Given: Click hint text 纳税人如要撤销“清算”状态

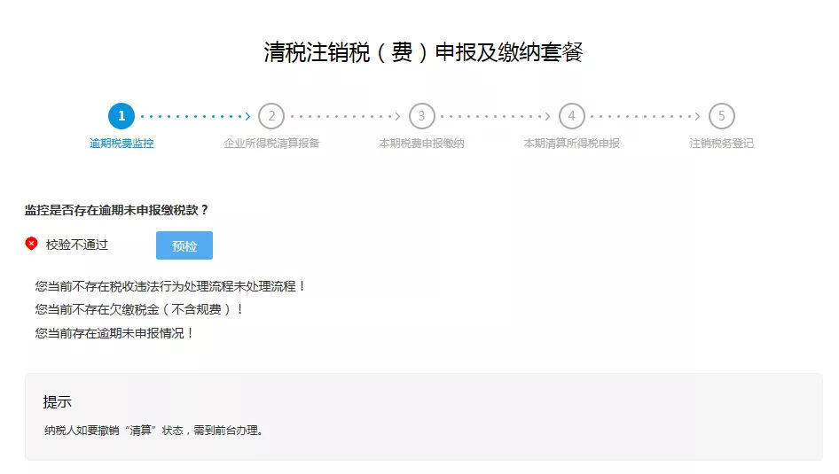Looking at the screenshot, I should [x=114, y=431].
